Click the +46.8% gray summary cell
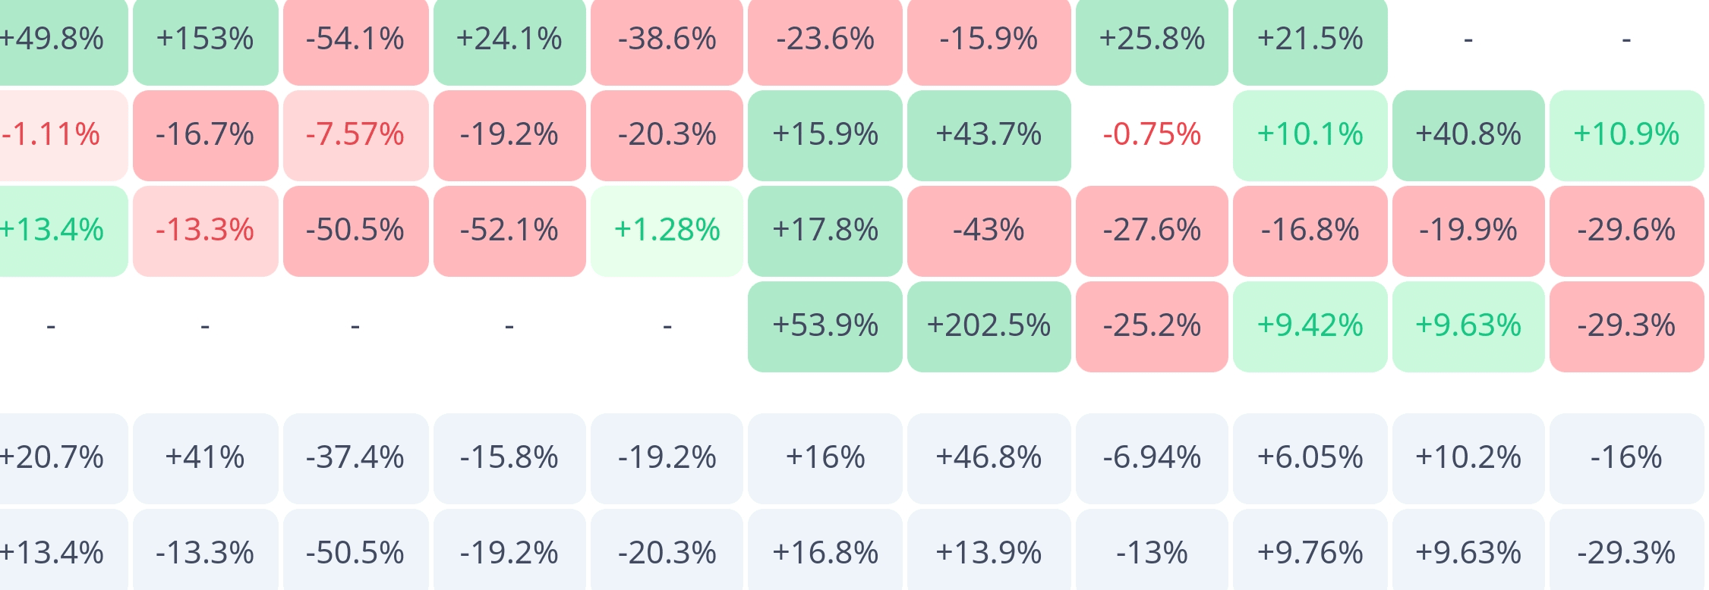Screen dimensions: 1709x590 [x=989, y=458]
